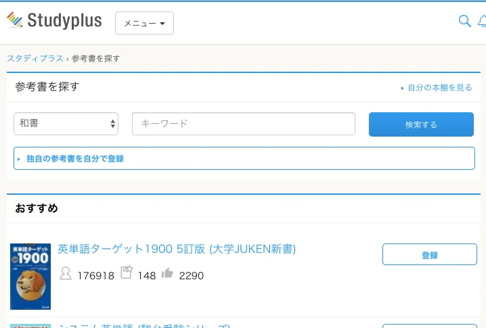
Task: Open the 自分の本棚を見る link
Action: (x=439, y=88)
